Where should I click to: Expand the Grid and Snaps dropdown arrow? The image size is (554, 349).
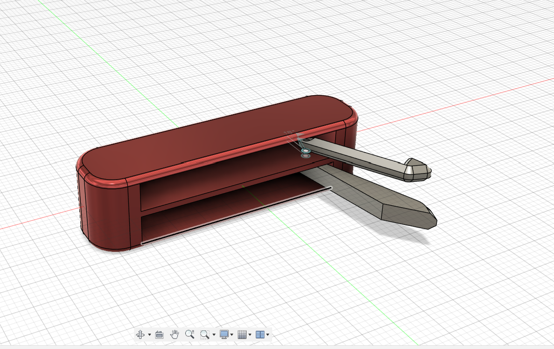(x=250, y=335)
